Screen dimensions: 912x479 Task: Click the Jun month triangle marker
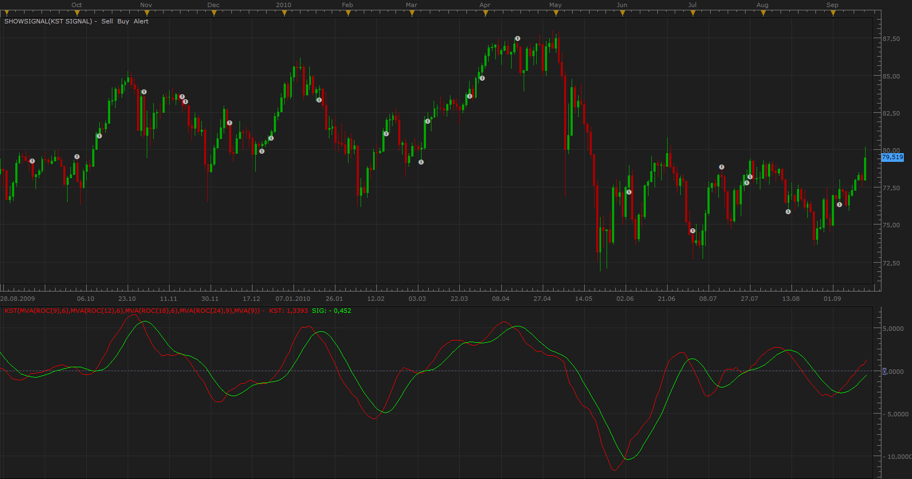click(x=622, y=14)
